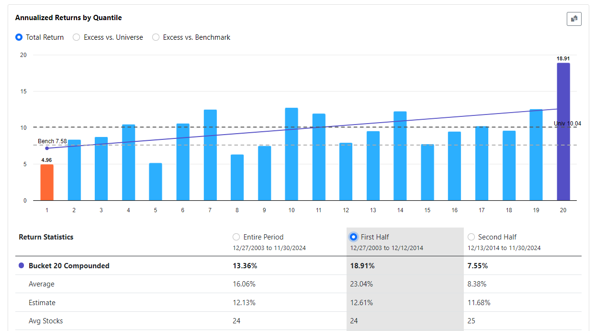The image size is (595, 331).
Task: Click the 'Return Statistics' heading
Action: tap(46, 237)
